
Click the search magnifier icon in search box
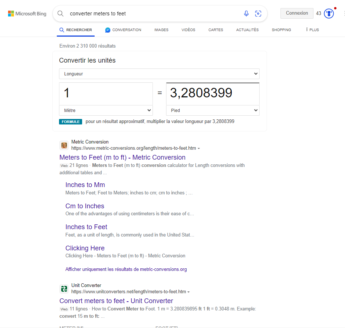point(60,14)
